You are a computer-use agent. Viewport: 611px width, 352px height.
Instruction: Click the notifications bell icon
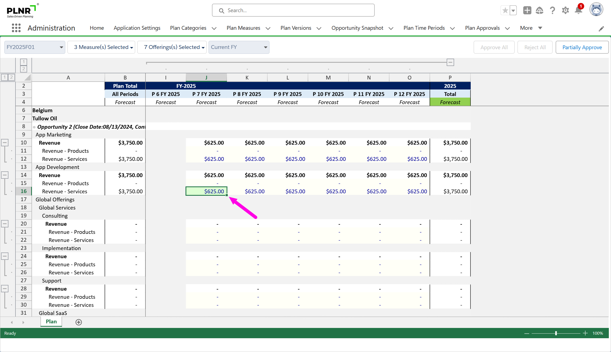[x=578, y=11]
